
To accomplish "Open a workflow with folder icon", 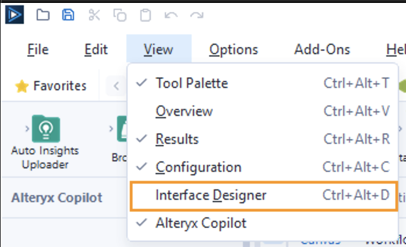I will 43,15.
